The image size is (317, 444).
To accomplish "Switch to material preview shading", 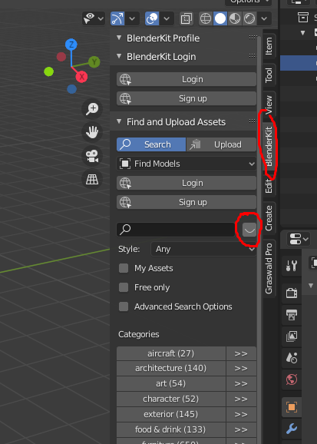I will (235, 18).
